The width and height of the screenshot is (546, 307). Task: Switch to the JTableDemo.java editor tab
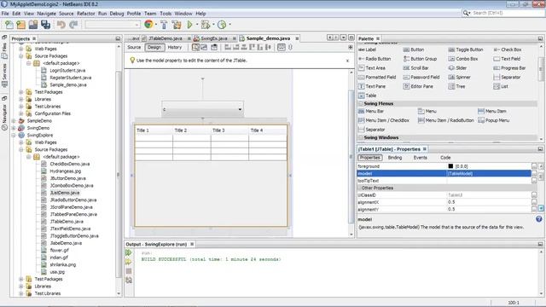pyautogui.click(x=166, y=38)
